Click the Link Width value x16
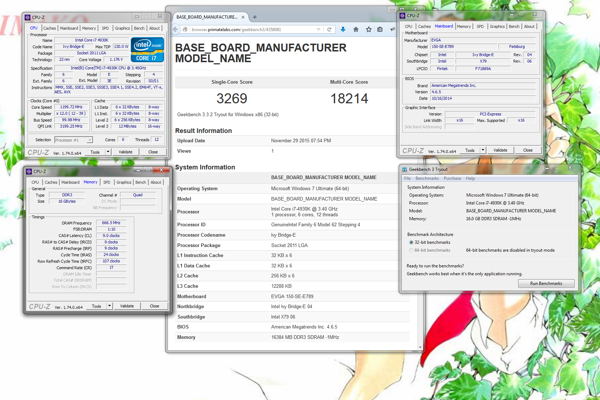Viewport: 600px width, 400px height. [460, 120]
